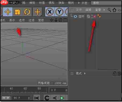
Task: Click the Object Manager grip icon
Action: [x=71, y=10]
